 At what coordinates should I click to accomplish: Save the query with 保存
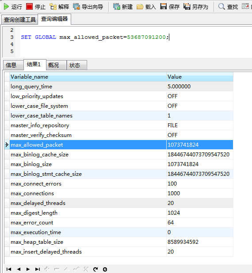click(170, 7)
